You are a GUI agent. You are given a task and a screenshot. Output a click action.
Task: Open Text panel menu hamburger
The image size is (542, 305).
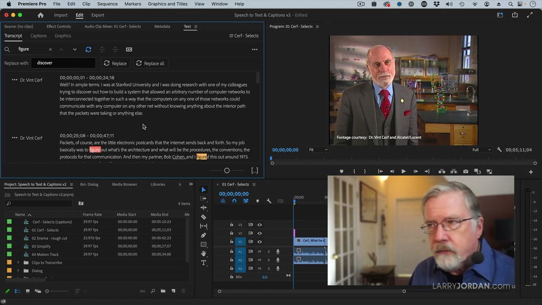click(x=196, y=26)
